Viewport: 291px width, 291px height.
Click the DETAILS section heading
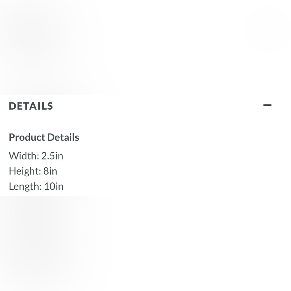[31, 106]
